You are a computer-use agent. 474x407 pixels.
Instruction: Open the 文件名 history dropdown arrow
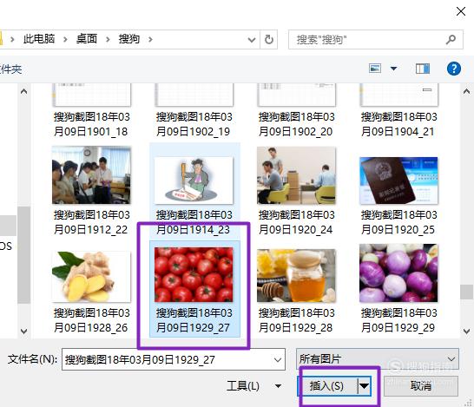(278, 360)
